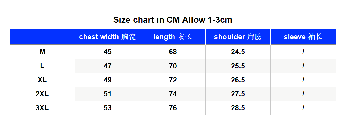345x124 pixels.
Task: Select length value 72 for size XL
Action: (x=173, y=80)
